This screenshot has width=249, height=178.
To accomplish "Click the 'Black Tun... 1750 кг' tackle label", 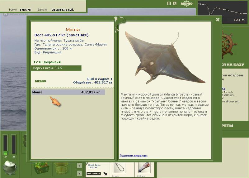I will (95, 166).
